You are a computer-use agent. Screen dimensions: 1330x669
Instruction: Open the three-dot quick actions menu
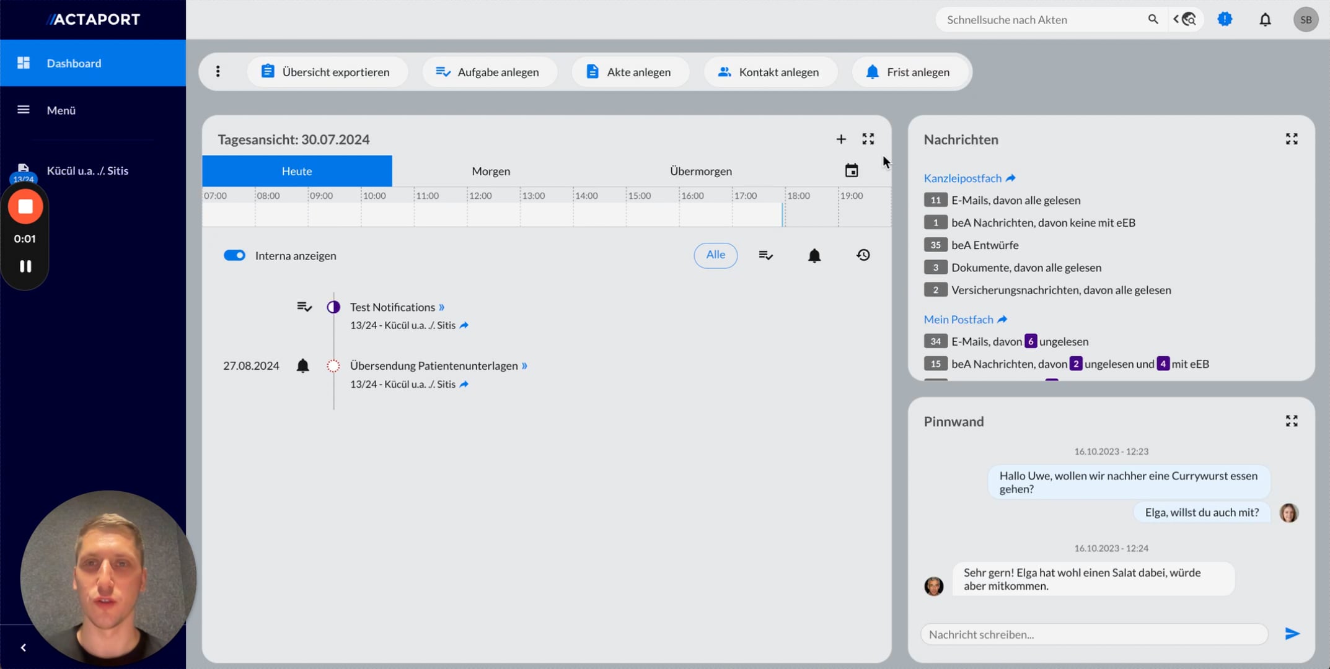coord(218,72)
